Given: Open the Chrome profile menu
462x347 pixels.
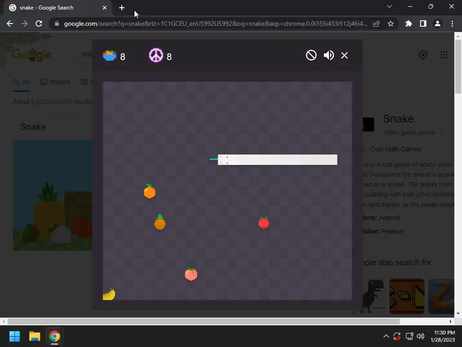Looking at the screenshot, I should [x=438, y=23].
